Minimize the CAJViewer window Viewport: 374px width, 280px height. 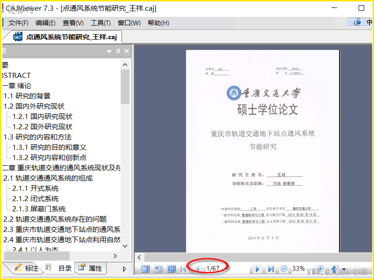(334, 8)
